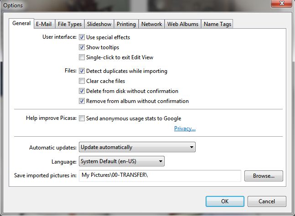Switch to the Slideshow tab

pyautogui.click(x=99, y=24)
